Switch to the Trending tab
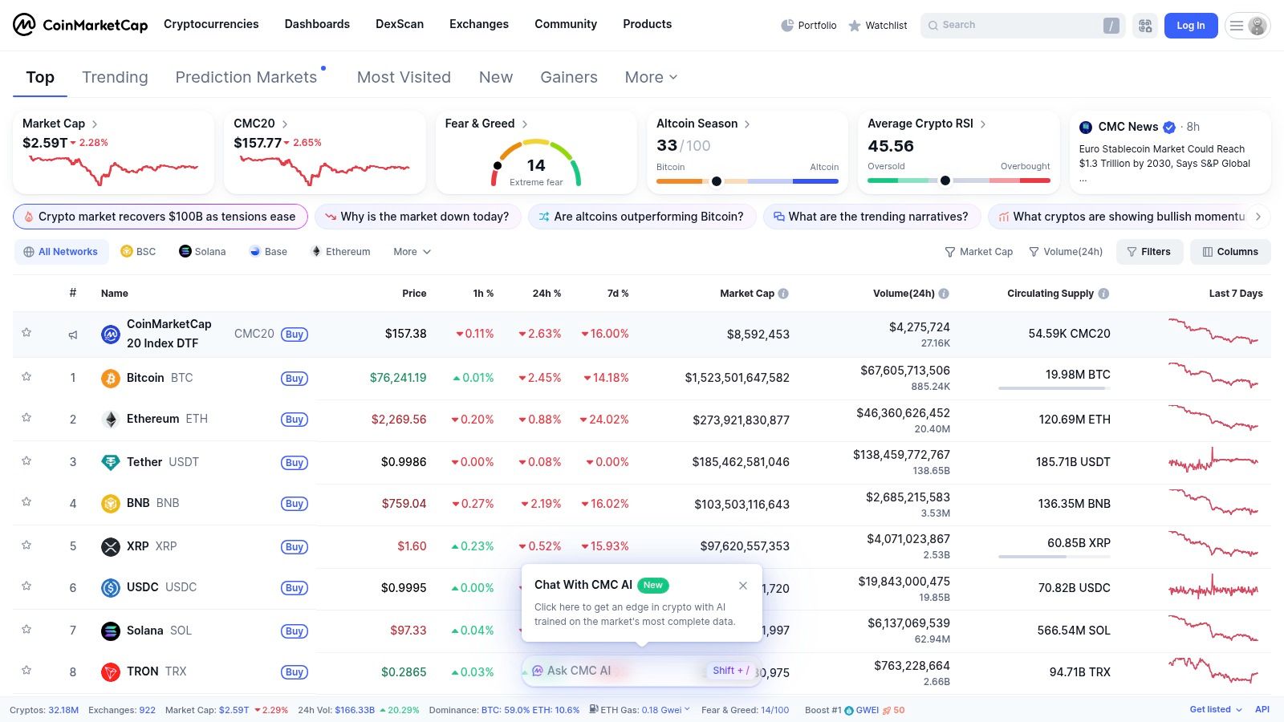The image size is (1284, 722). point(115,77)
